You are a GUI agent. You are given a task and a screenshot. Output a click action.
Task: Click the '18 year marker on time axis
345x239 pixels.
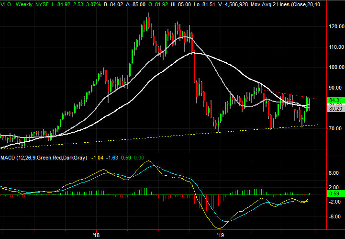pyautogui.click(x=96, y=235)
